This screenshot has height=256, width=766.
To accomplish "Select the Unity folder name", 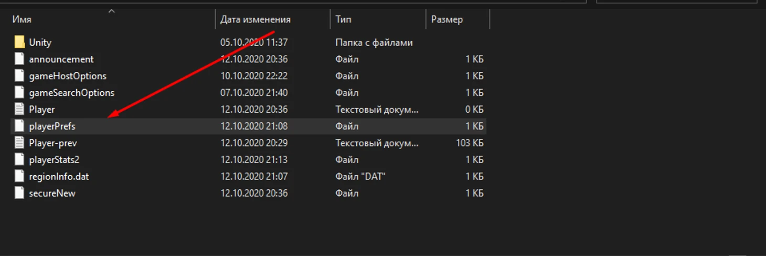I will click(x=40, y=42).
